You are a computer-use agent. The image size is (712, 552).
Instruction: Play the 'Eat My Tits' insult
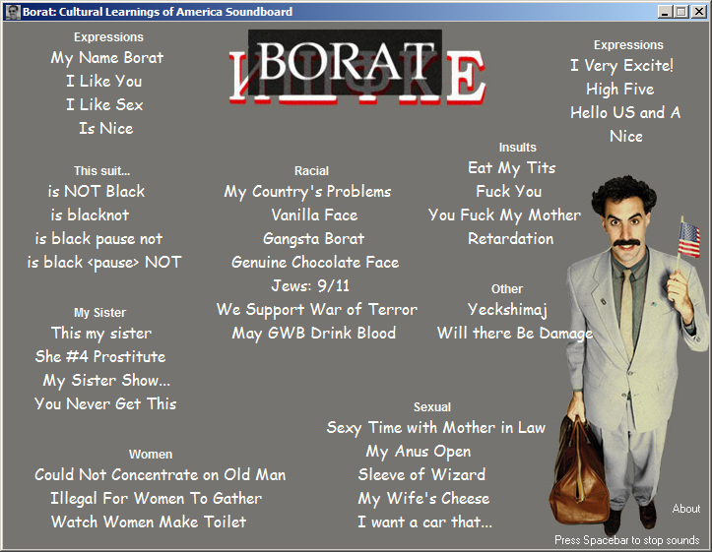click(512, 168)
